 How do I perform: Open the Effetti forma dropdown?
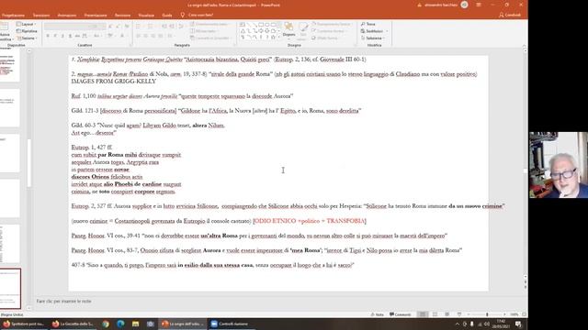[x=325, y=38]
